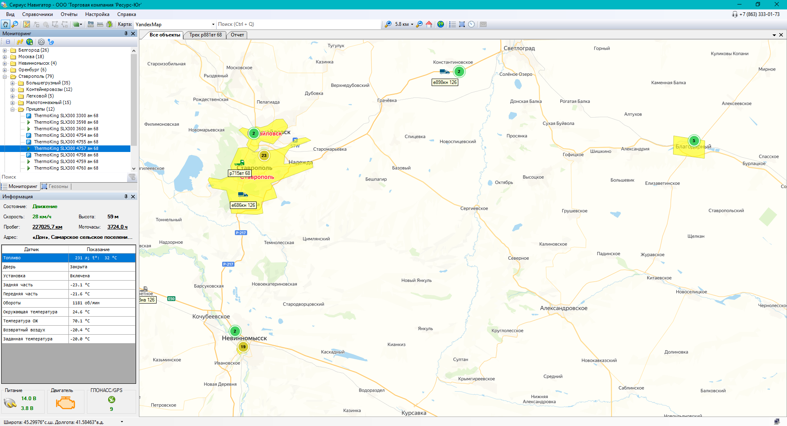Select the hand pan tool
787x426 pixels.
(x=5, y=24)
